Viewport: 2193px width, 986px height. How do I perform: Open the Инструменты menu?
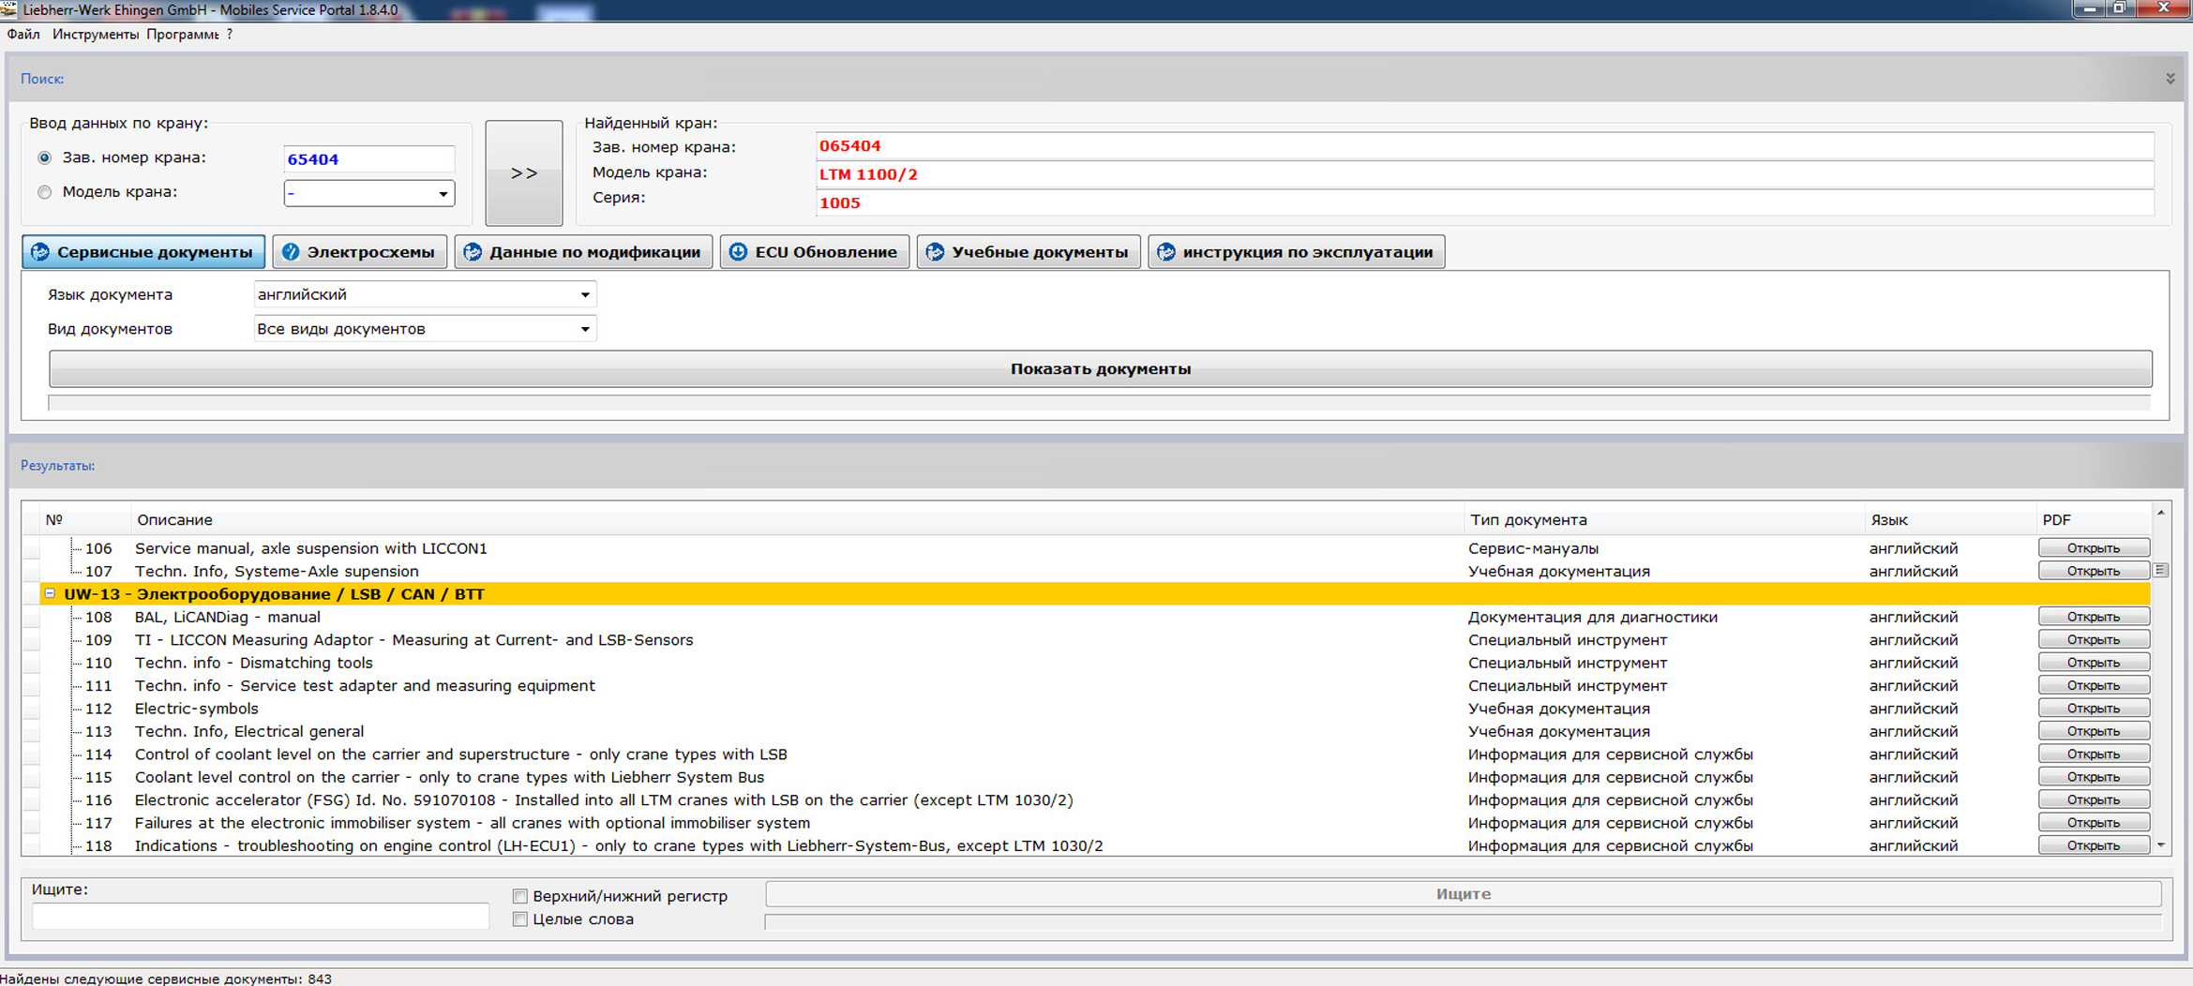pos(95,35)
